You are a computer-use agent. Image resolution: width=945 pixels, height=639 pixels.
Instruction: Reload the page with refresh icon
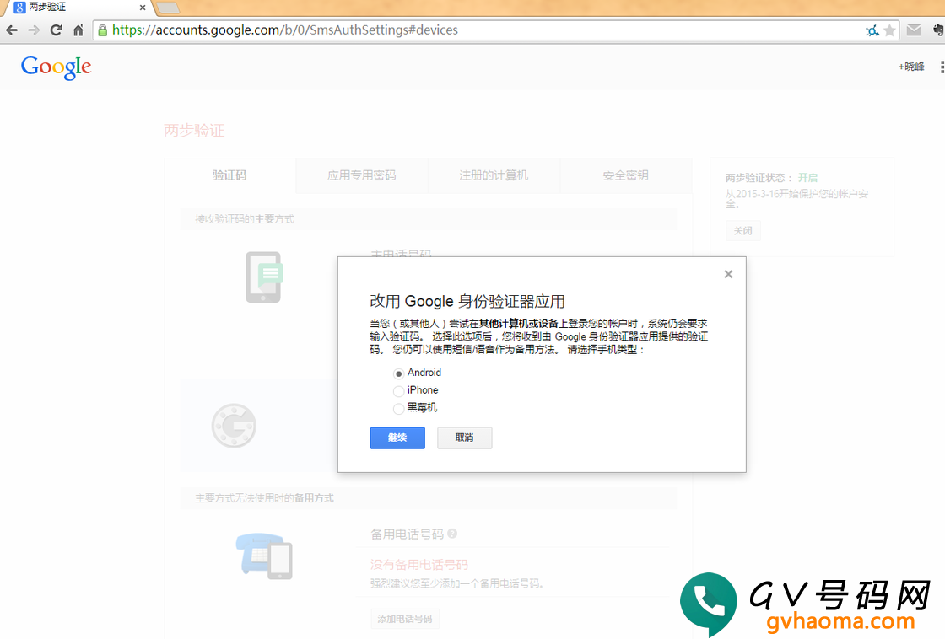(x=56, y=30)
